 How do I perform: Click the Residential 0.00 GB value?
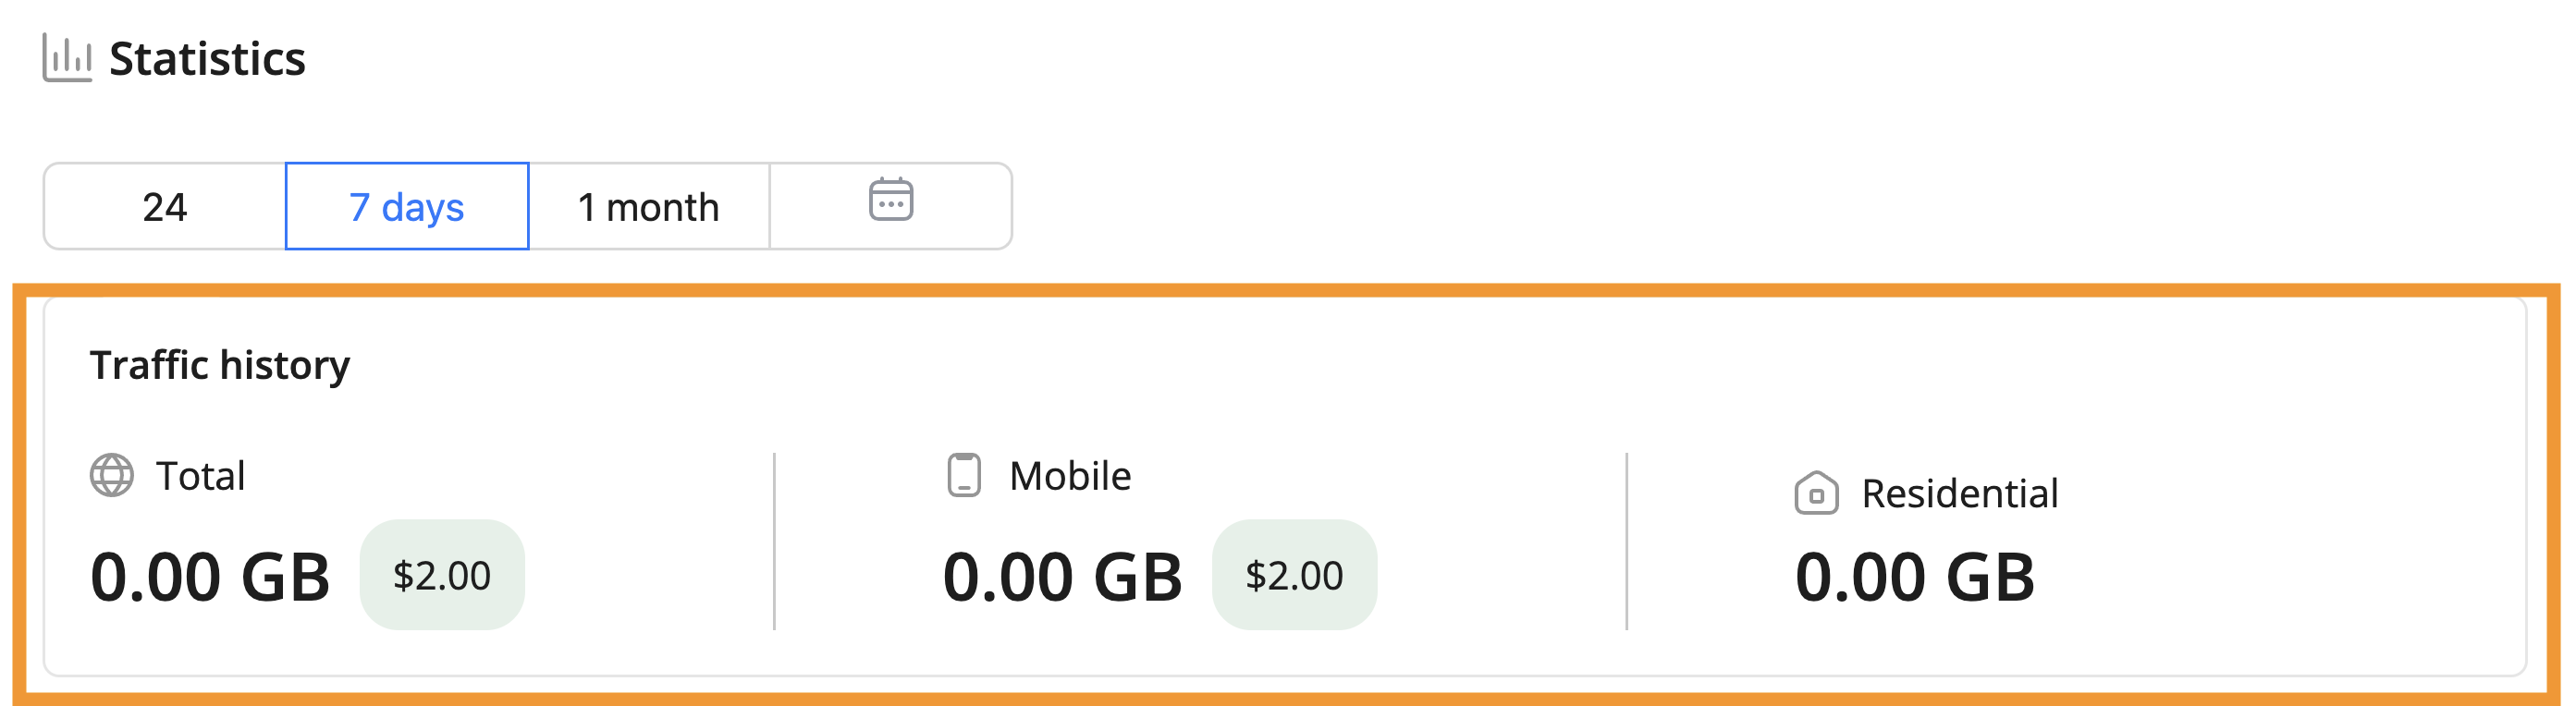pos(1914,577)
